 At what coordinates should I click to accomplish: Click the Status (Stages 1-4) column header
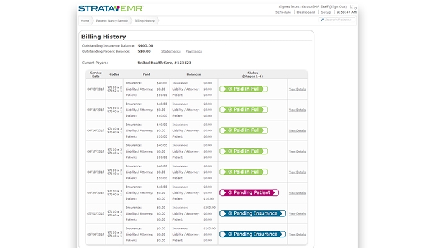tap(252, 74)
